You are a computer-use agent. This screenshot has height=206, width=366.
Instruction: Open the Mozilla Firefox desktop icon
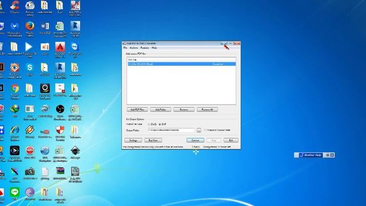tap(30, 26)
